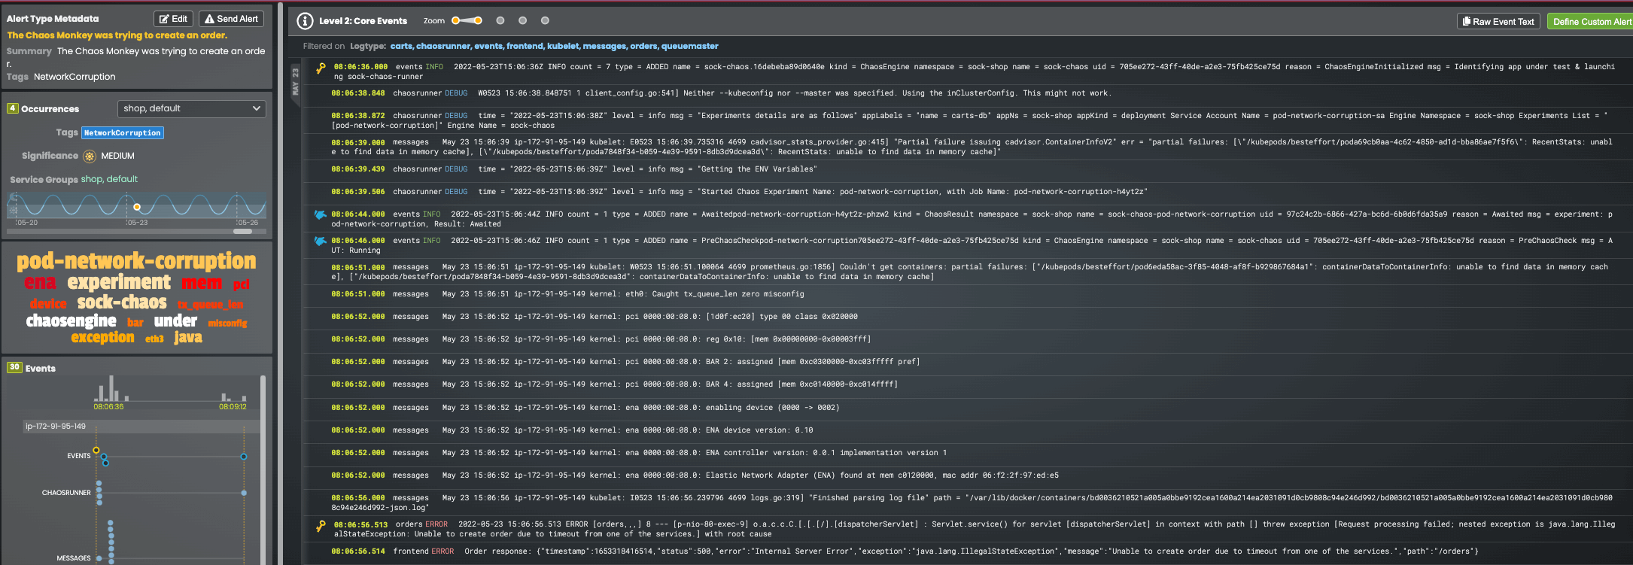
Task: Open Raw Event Text view
Action: [1498, 22]
